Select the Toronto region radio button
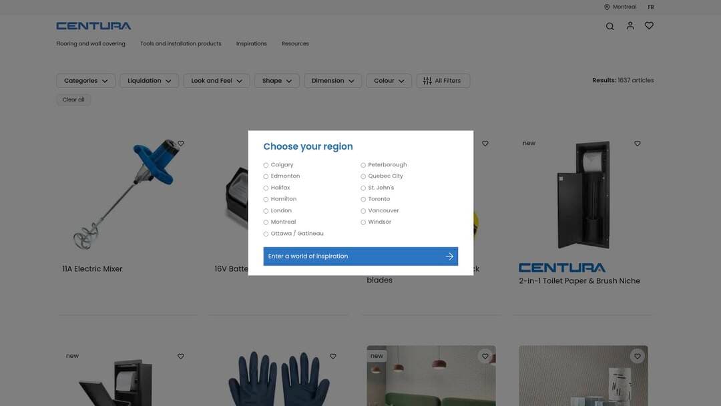The height and width of the screenshot is (406, 721). 363,200
